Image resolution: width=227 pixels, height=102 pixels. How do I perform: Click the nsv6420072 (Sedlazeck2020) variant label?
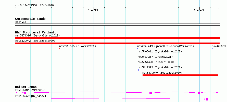[x=35, y=41]
